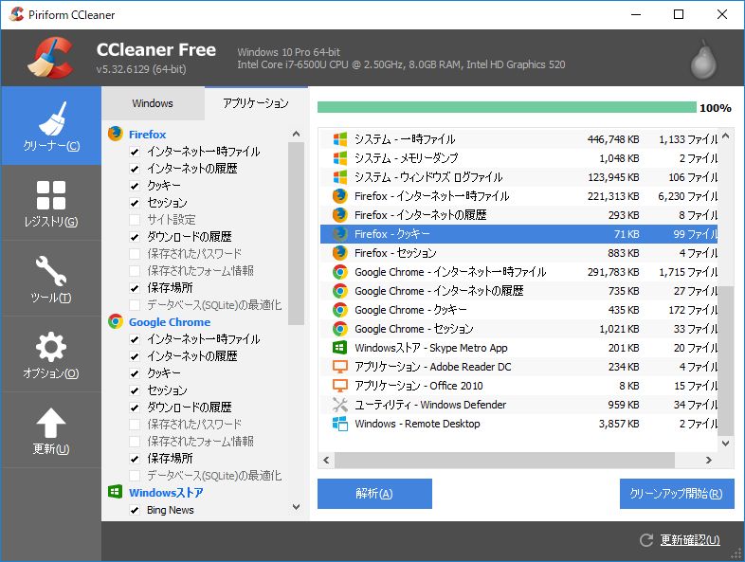Click monitor icon in Office 2010 row
This screenshot has height=562, width=745.
tap(340, 386)
